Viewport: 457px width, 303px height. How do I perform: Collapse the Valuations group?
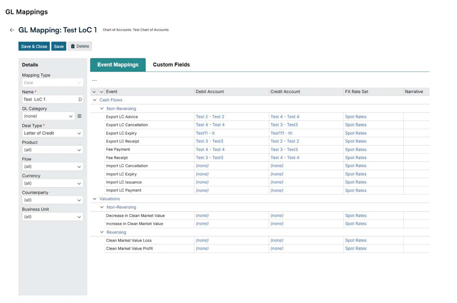[x=95, y=199]
